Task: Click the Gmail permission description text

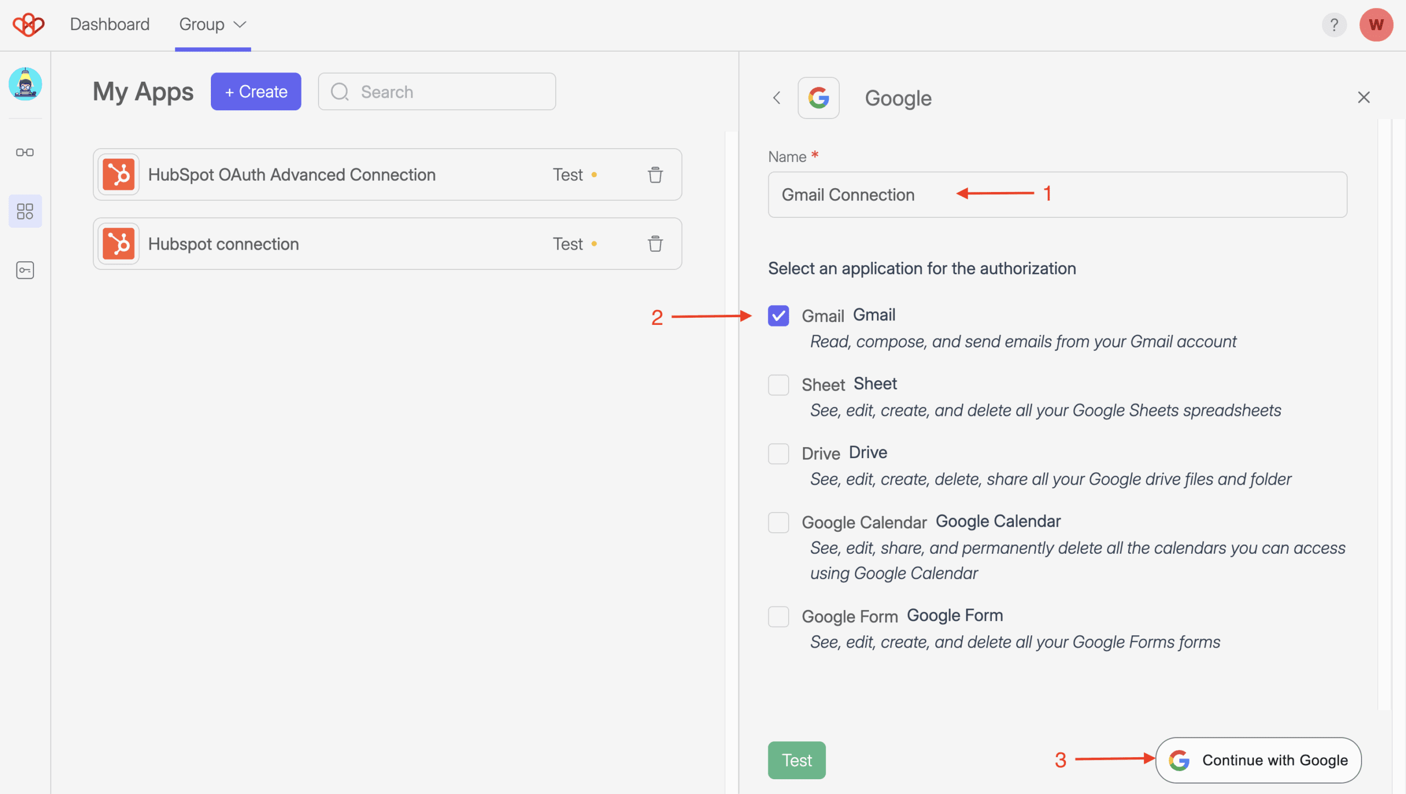Action: [1023, 341]
